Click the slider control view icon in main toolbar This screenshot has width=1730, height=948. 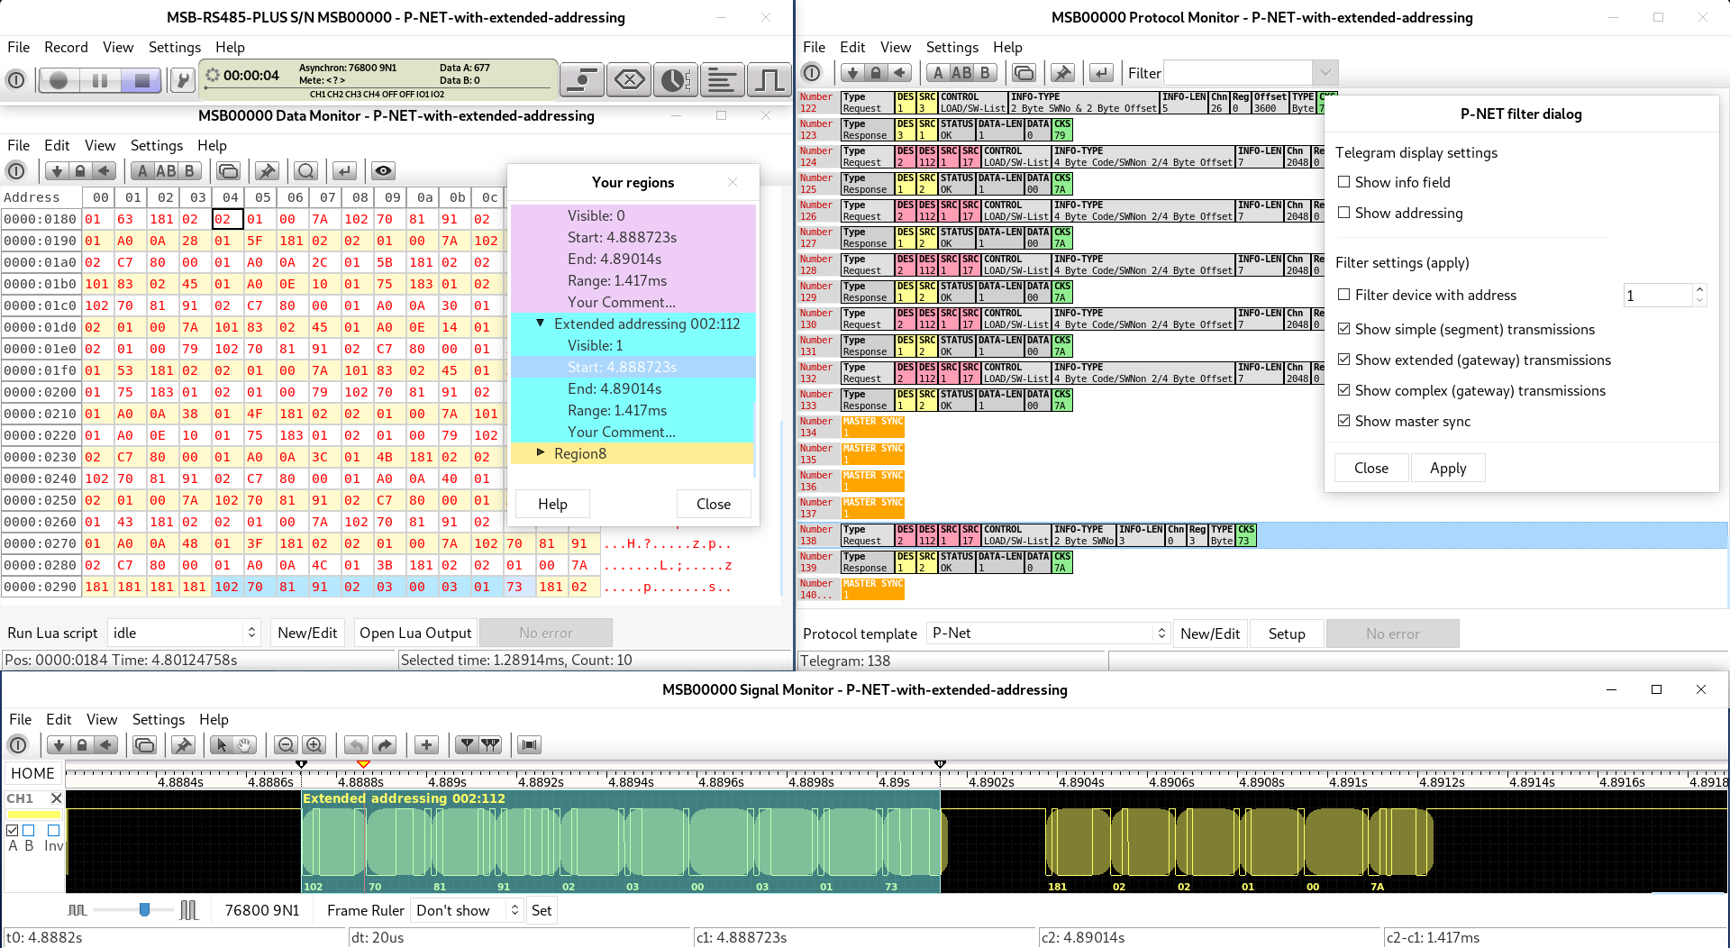pos(582,80)
